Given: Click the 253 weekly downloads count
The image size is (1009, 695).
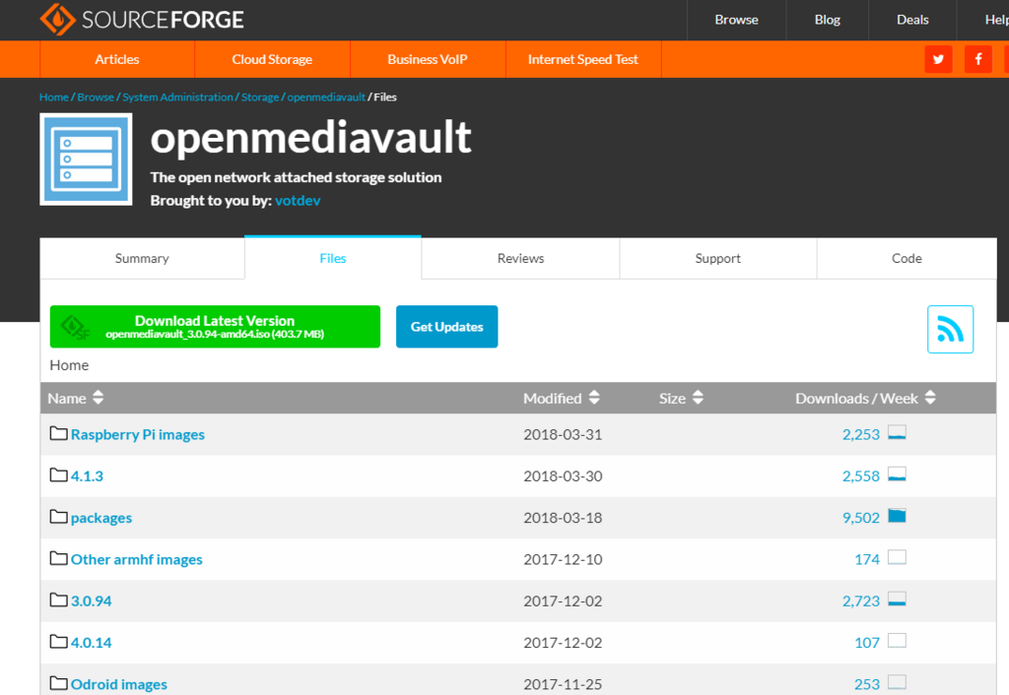Looking at the screenshot, I should click(x=867, y=684).
